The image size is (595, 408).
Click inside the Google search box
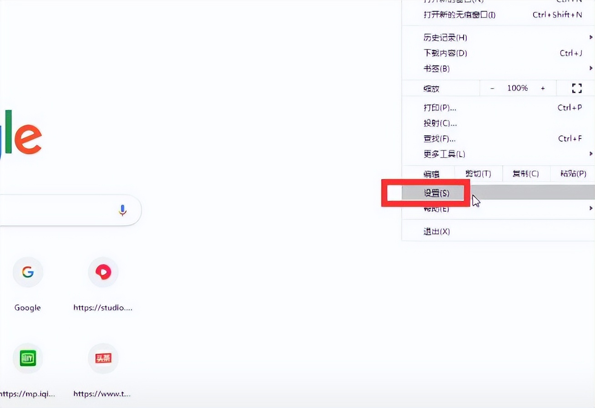(59, 210)
